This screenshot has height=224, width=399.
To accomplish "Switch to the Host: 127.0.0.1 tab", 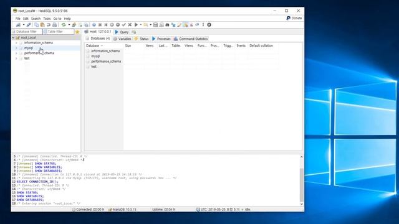I will click(x=99, y=32).
